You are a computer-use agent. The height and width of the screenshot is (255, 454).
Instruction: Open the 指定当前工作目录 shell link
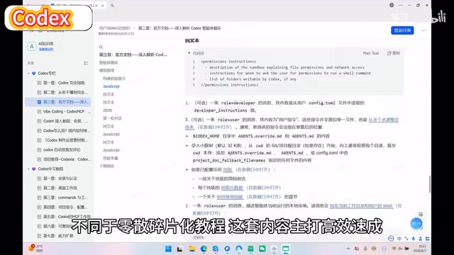361,206
